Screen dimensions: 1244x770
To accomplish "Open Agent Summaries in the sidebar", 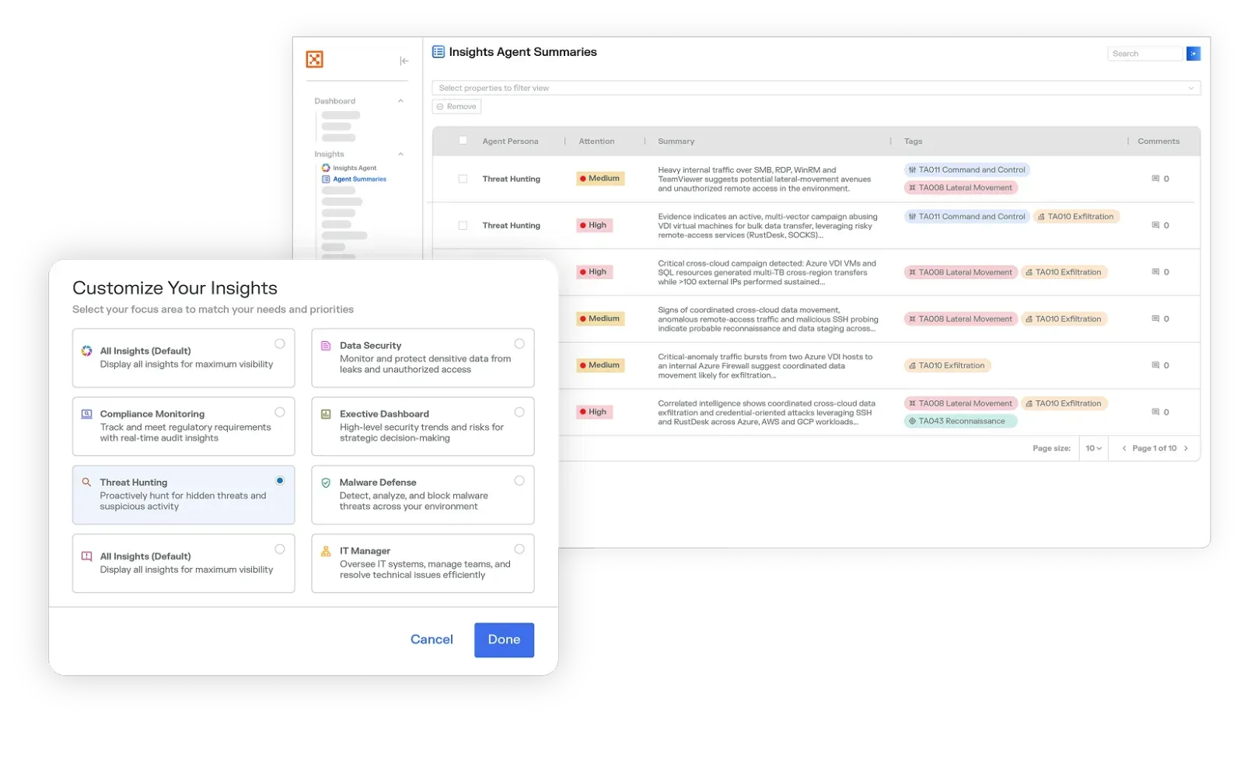I will pos(359,179).
